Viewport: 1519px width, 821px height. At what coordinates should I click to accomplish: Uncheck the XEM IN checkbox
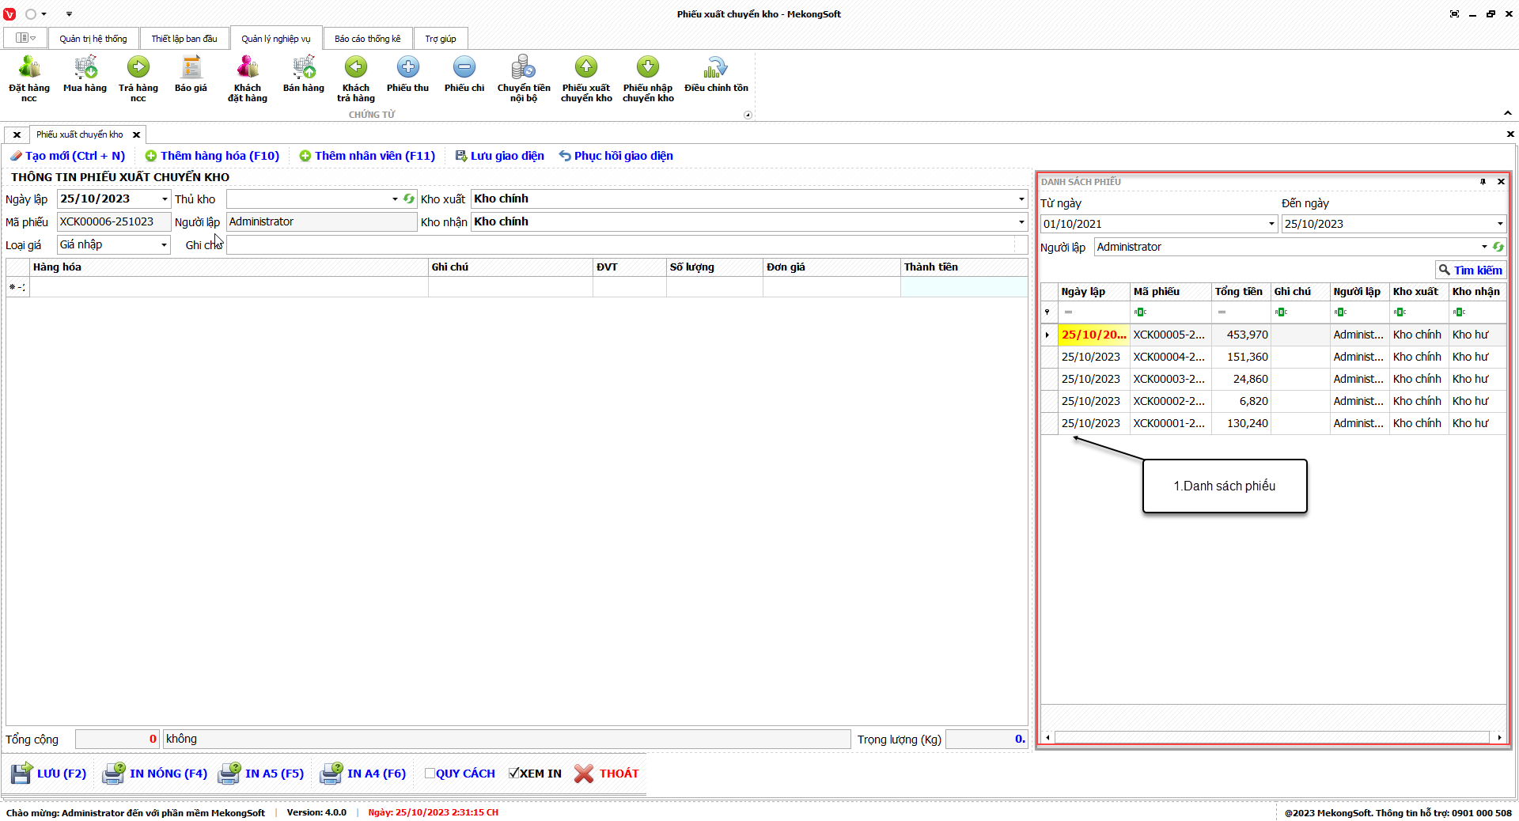click(x=514, y=774)
